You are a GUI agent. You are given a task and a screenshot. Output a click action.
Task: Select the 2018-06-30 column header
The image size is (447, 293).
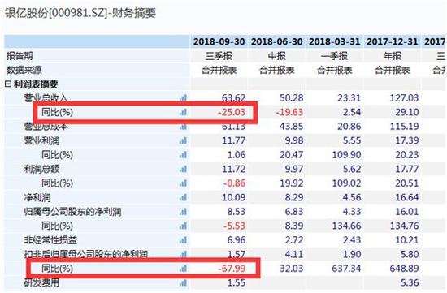point(277,42)
